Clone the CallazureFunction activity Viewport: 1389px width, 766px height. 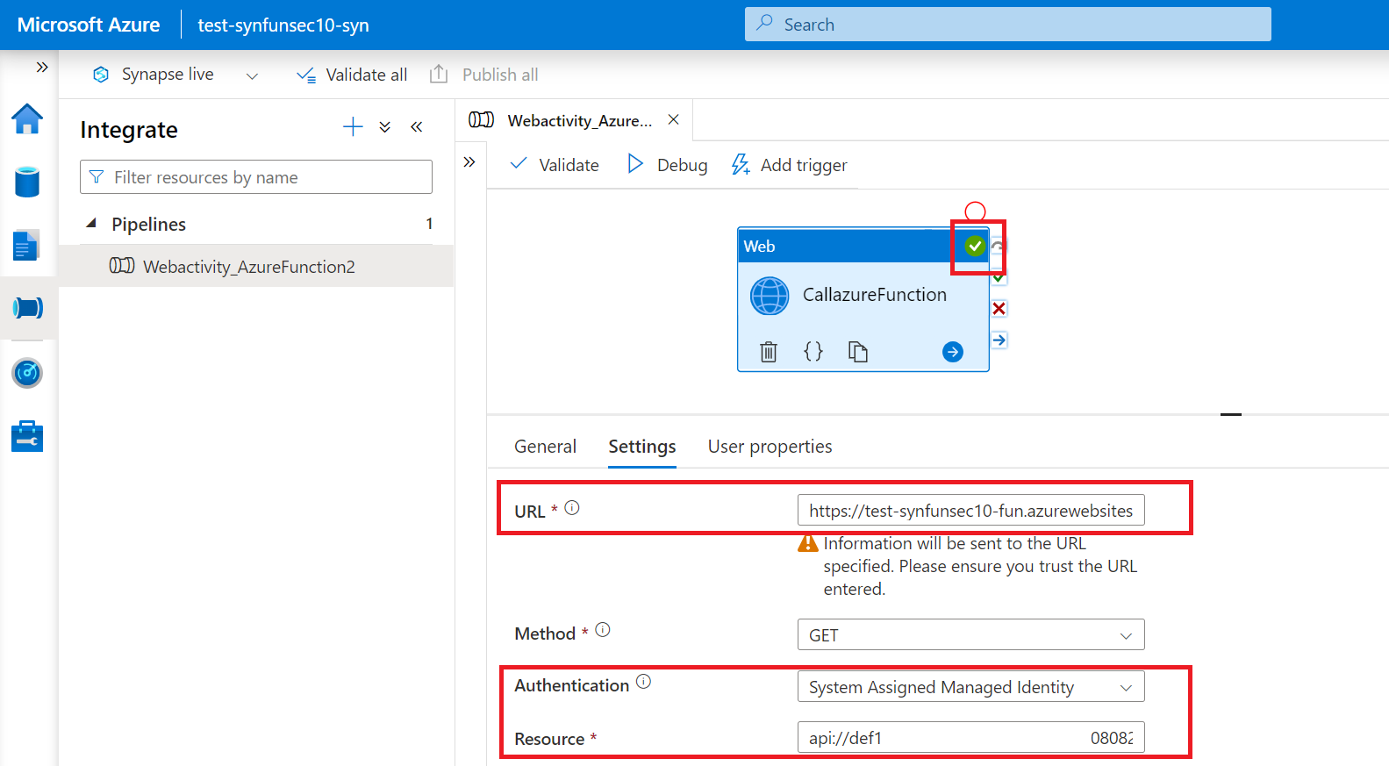[857, 352]
